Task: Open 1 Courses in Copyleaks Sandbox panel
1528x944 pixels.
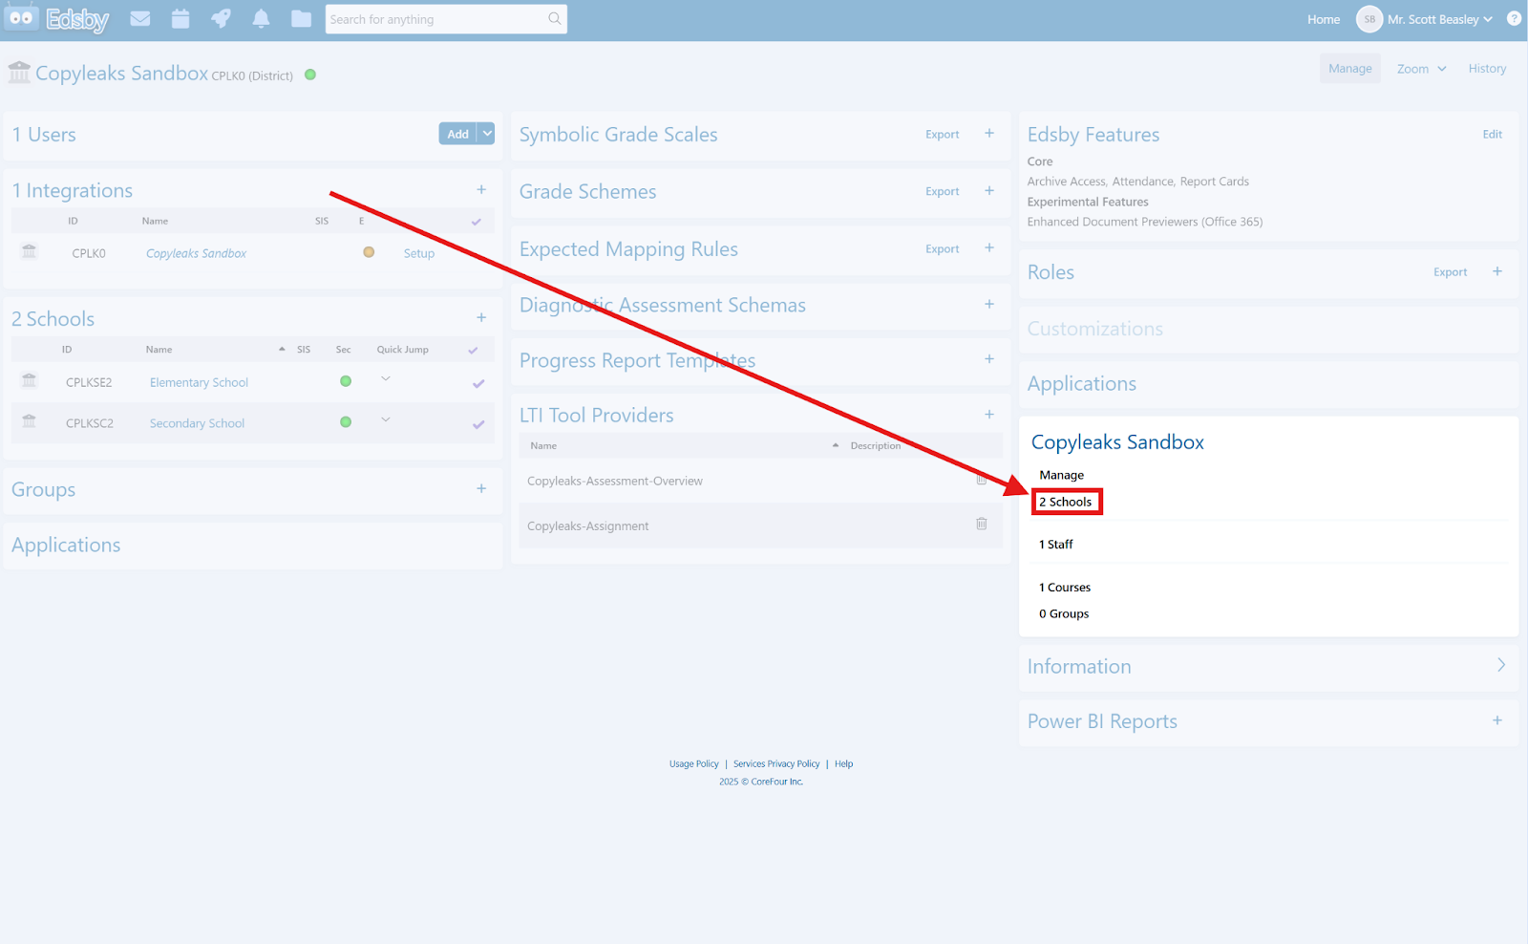Action: click(1065, 588)
